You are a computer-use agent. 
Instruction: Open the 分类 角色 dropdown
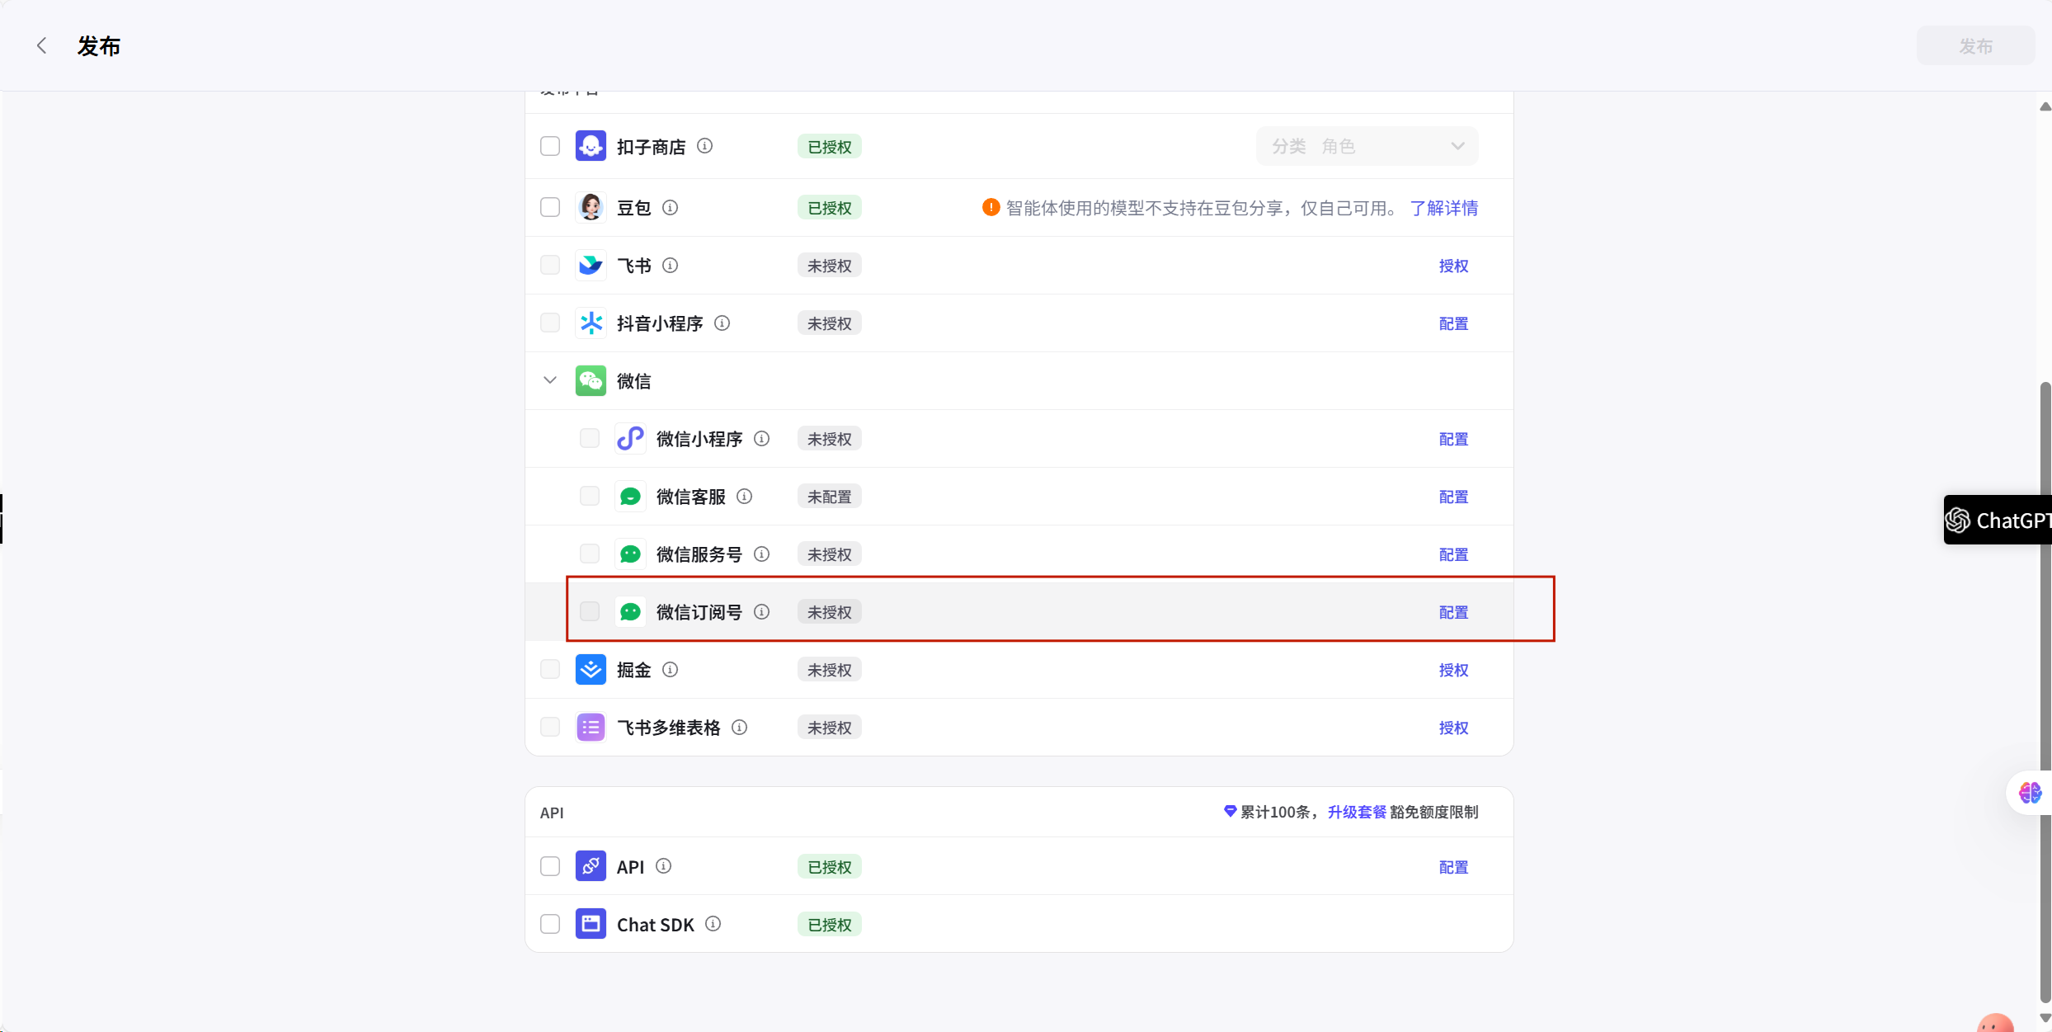click(x=1367, y=147)
